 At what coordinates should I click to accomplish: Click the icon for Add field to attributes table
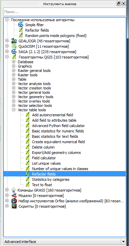coord(28,120)
